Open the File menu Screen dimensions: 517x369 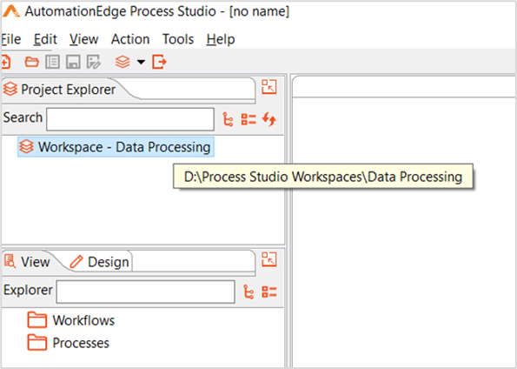(11, 39)
